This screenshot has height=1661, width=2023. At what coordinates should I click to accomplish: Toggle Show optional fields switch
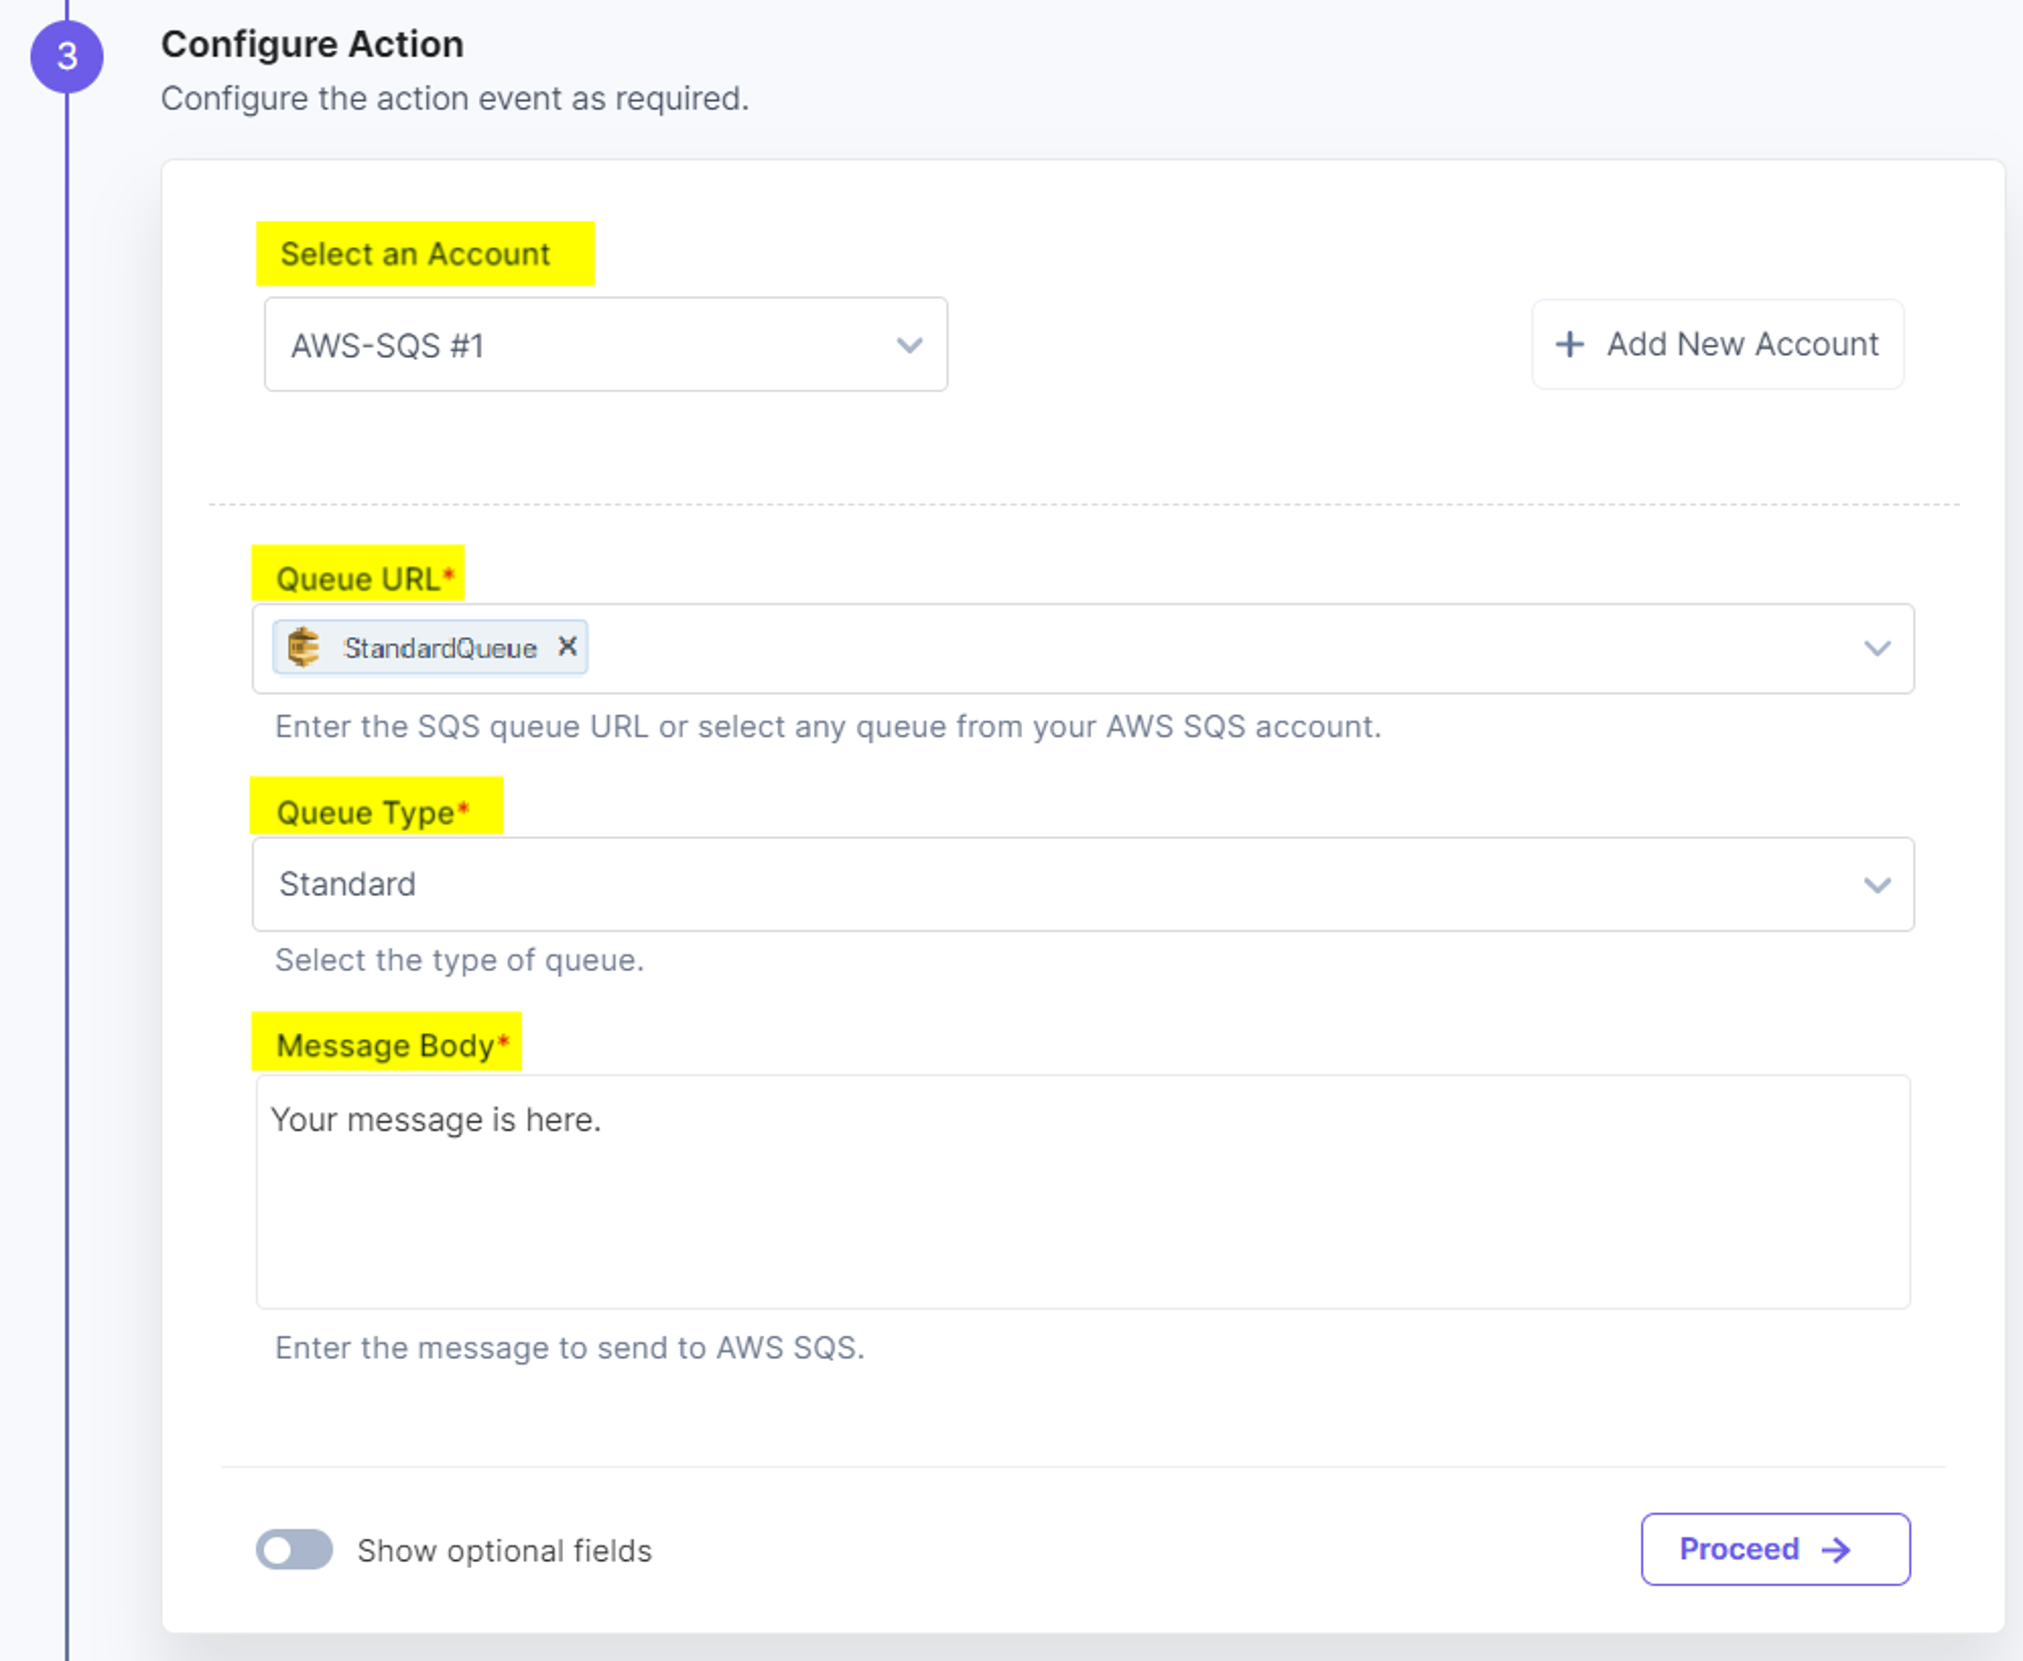[294, 1549]
